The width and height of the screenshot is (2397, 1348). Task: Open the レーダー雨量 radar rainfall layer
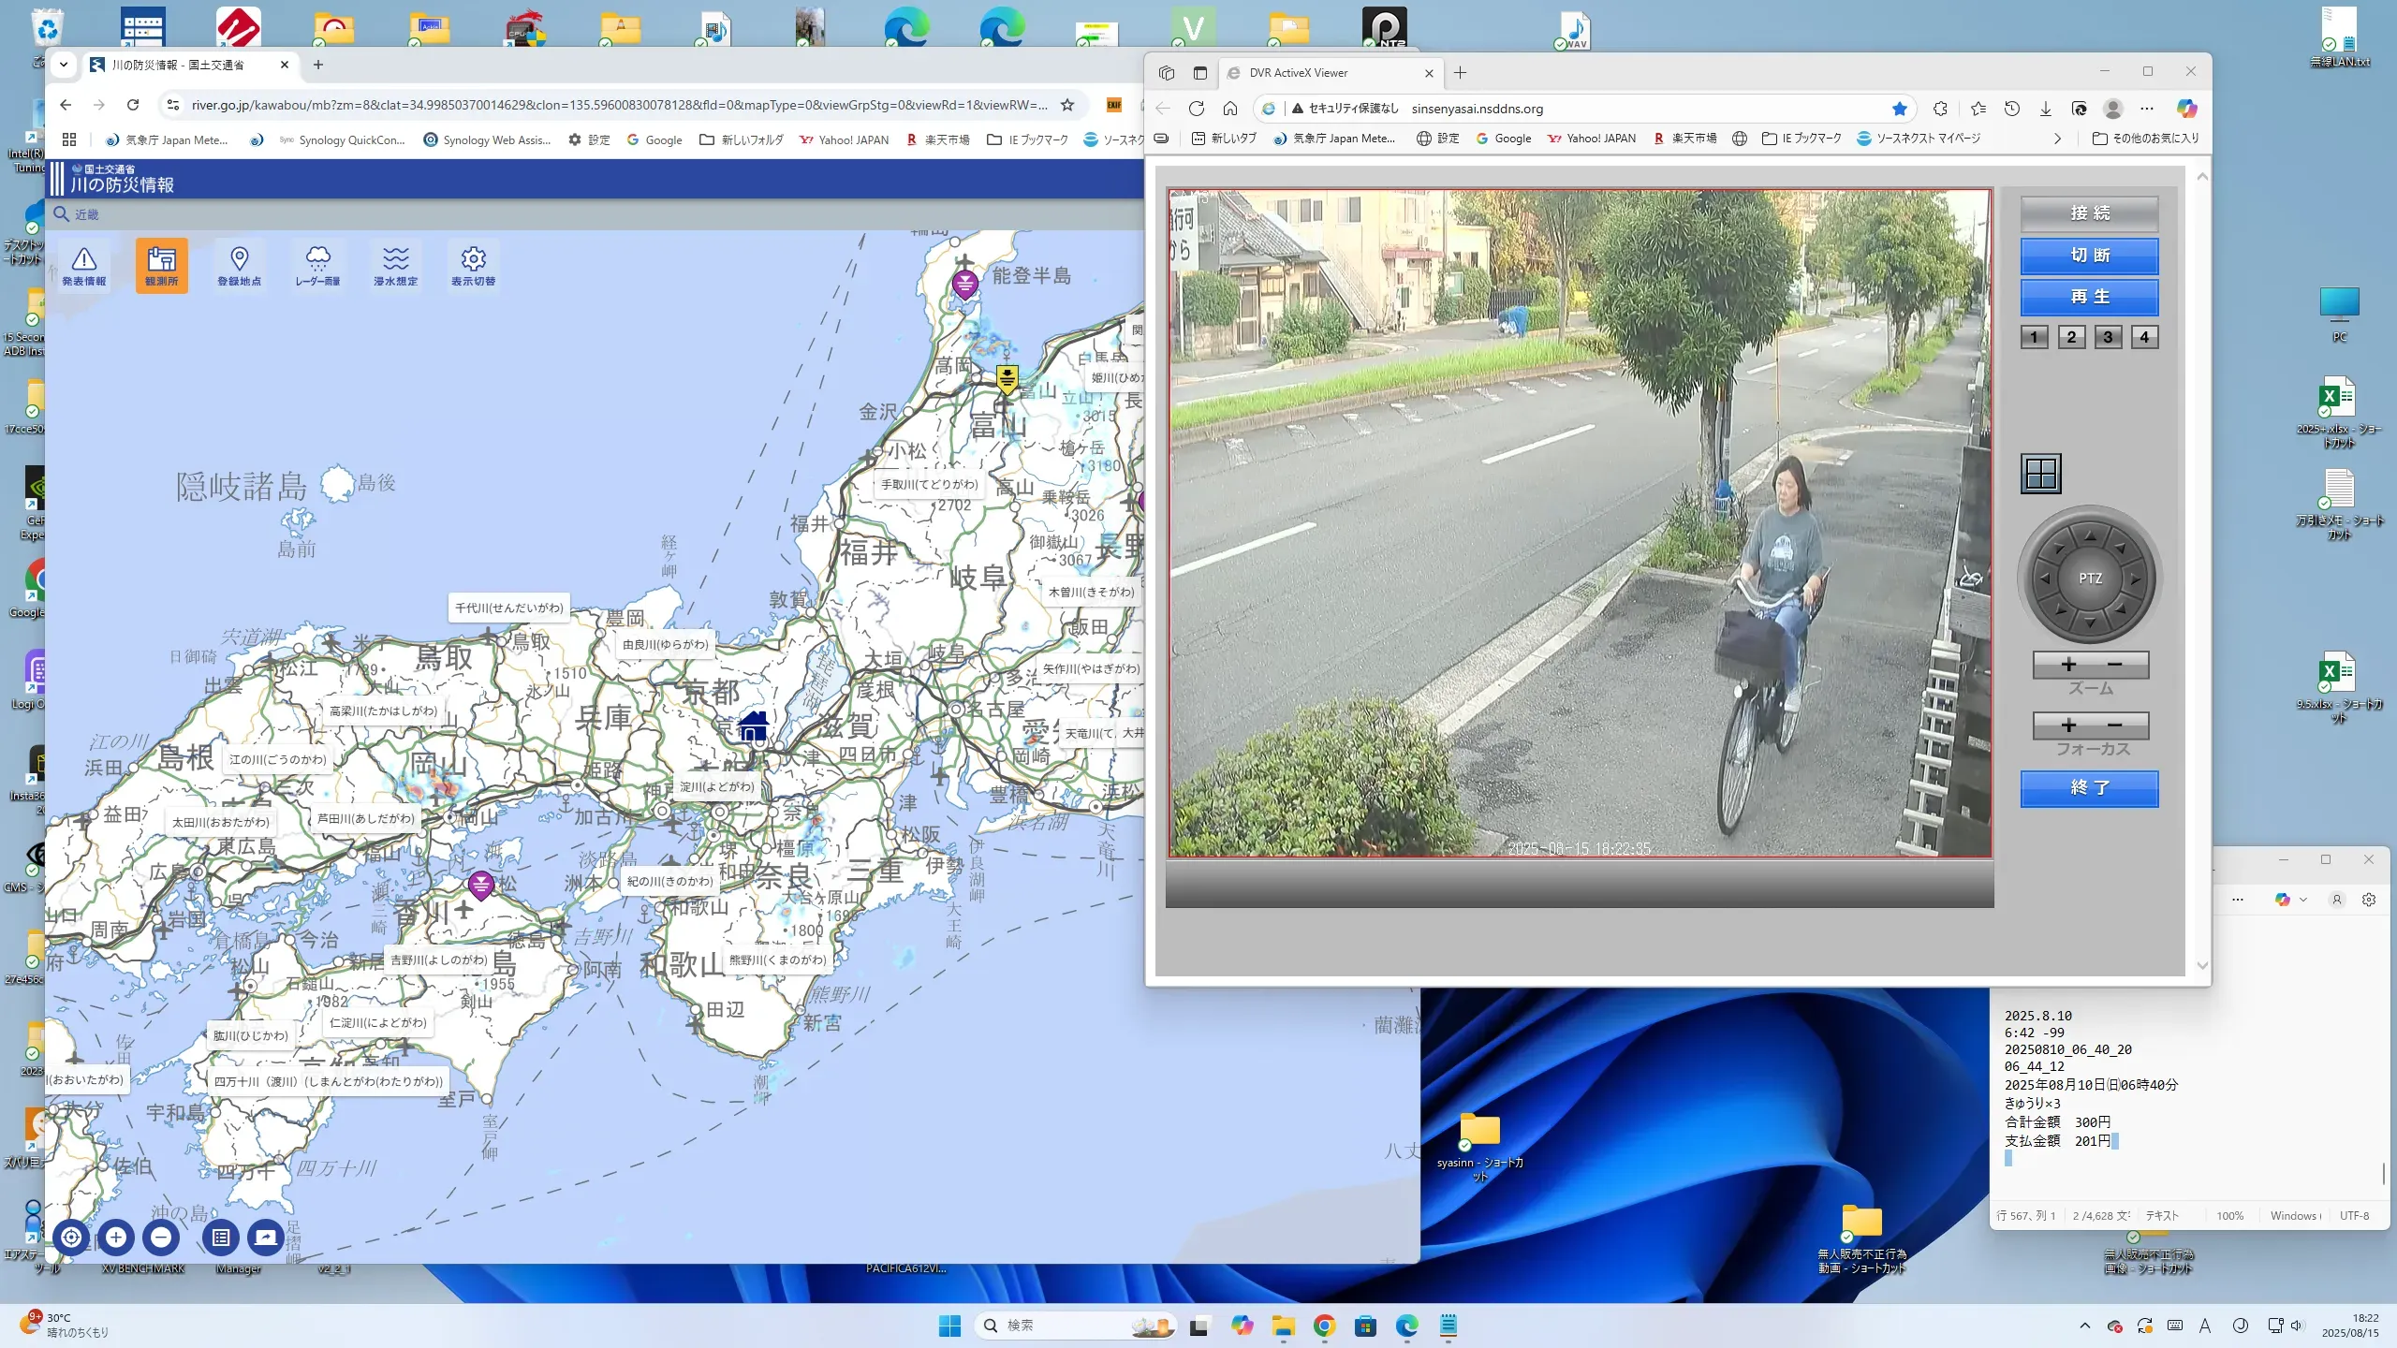(317, 266)
